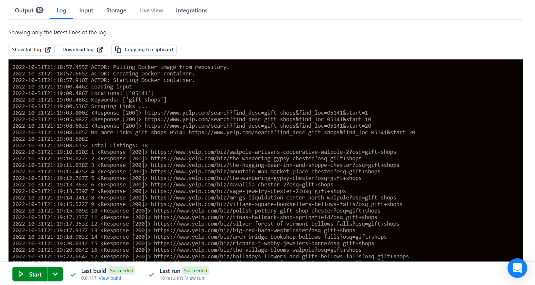Click the 'Starting Docker container' log line
This screenshot has height=285, width=535.
104,80
